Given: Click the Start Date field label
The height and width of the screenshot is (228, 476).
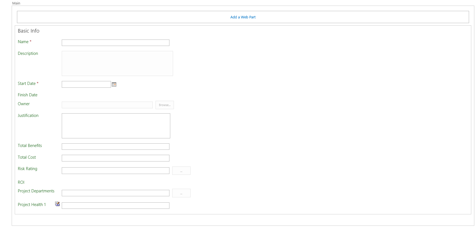Looking at the screenshot, I should [x=27, y=84].
